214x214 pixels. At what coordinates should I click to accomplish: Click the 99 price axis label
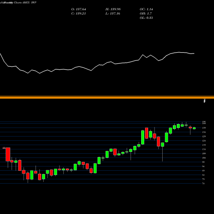click(x=203, y=162)
